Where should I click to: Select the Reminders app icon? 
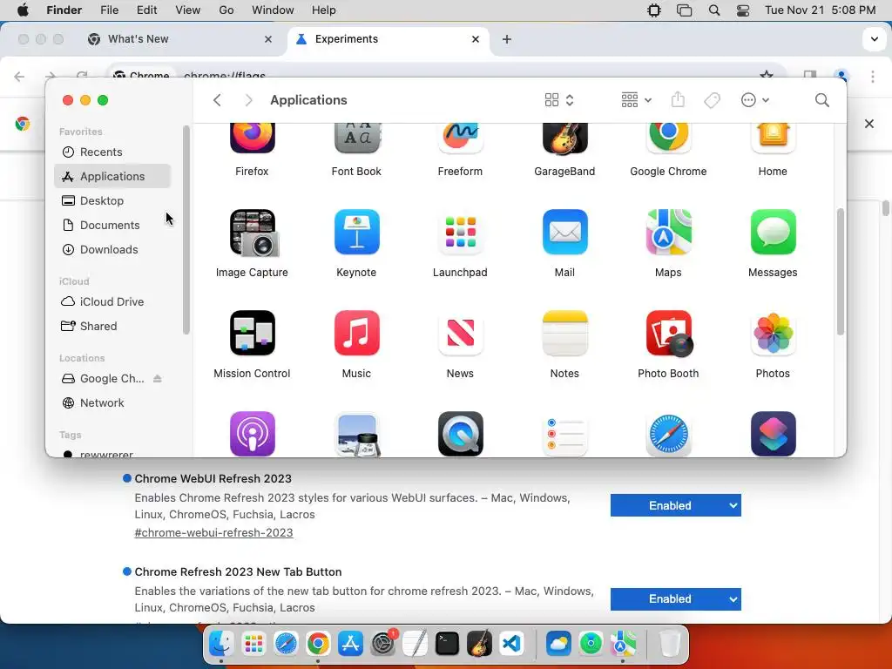point(564,434)
